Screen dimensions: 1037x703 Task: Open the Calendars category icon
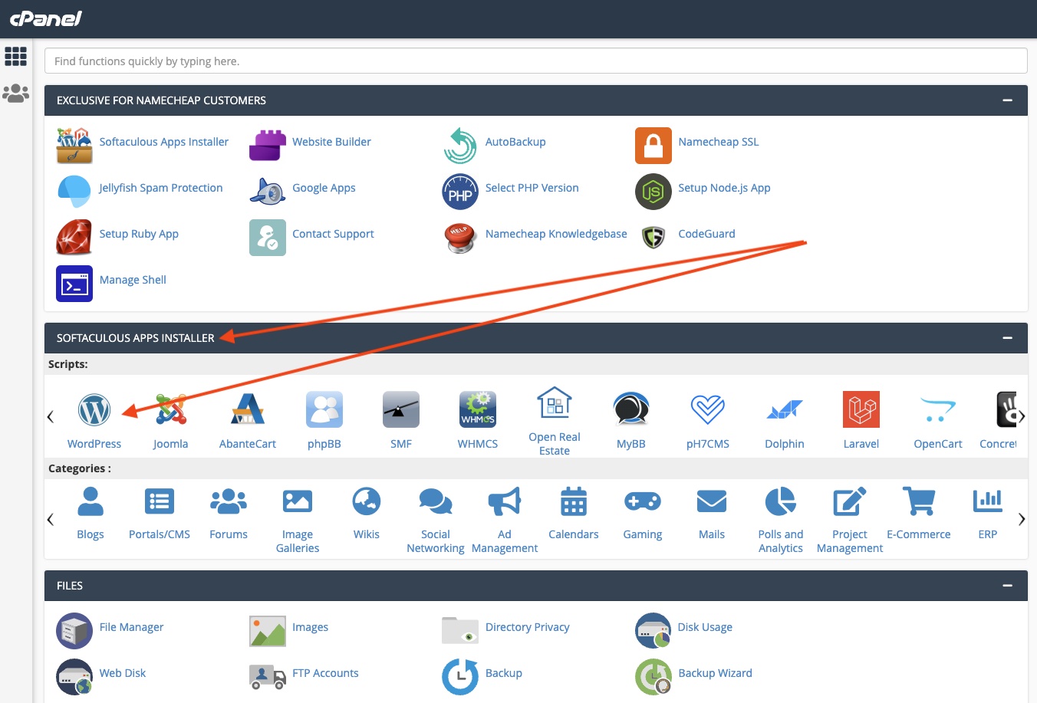click(x=574, y=501)
